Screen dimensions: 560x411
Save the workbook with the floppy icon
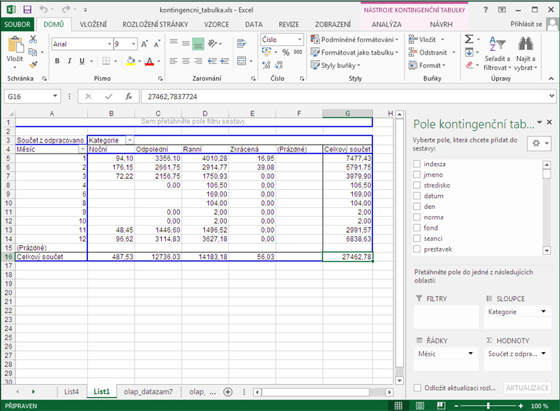pos(27,9)
